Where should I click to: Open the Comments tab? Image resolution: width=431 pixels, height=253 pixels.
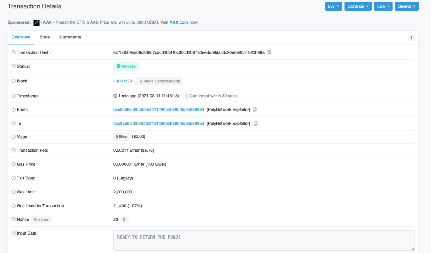coord(70,37)
